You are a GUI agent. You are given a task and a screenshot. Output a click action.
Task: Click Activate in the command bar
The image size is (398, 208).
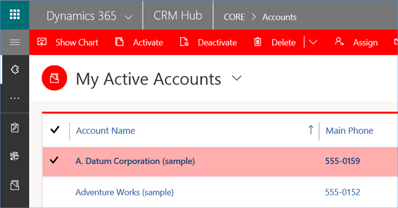click(148, 43)
